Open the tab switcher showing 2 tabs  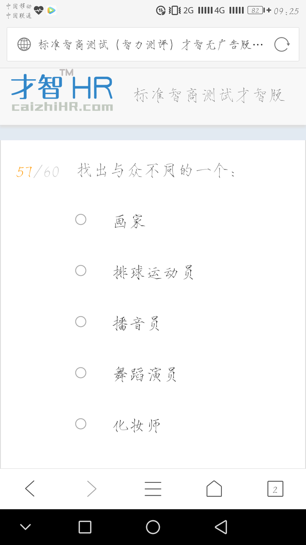pos(275,489)
